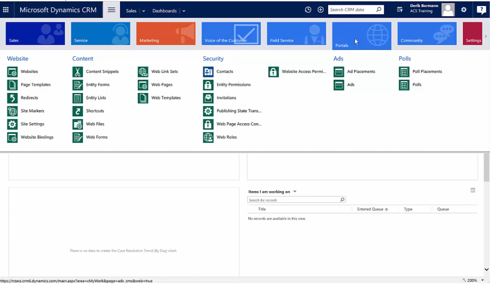This screenshot has width=490, height=284.
Task: Open the Site Markers globe icon
Action: pos(12,111)
